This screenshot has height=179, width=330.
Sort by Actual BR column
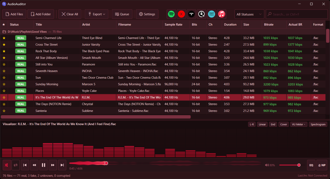pyautogui.click(x=299, y=24)
